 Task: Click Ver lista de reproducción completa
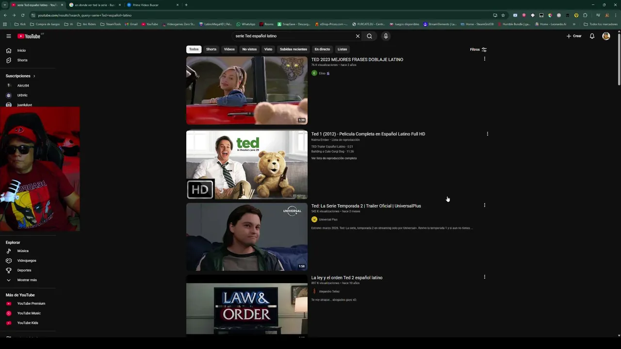[334, 158]
